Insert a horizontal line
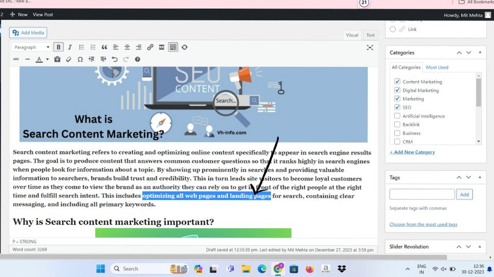This screenshot has width=494, height=277. coord(27,59)
